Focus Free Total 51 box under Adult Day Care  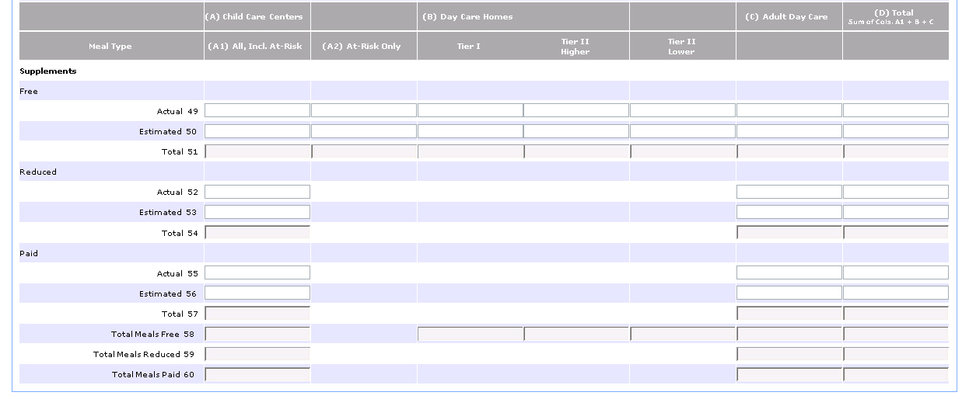[789, 151]
